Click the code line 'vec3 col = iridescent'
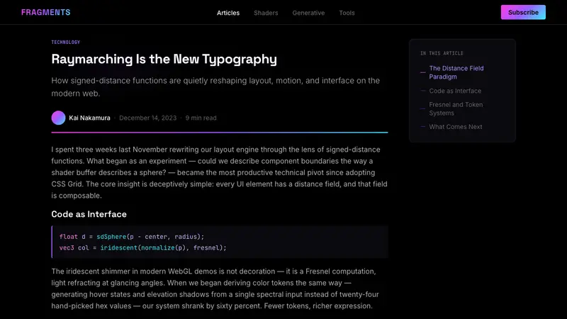 143,247
